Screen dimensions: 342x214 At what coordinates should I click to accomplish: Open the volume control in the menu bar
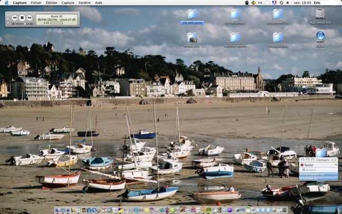288,3
